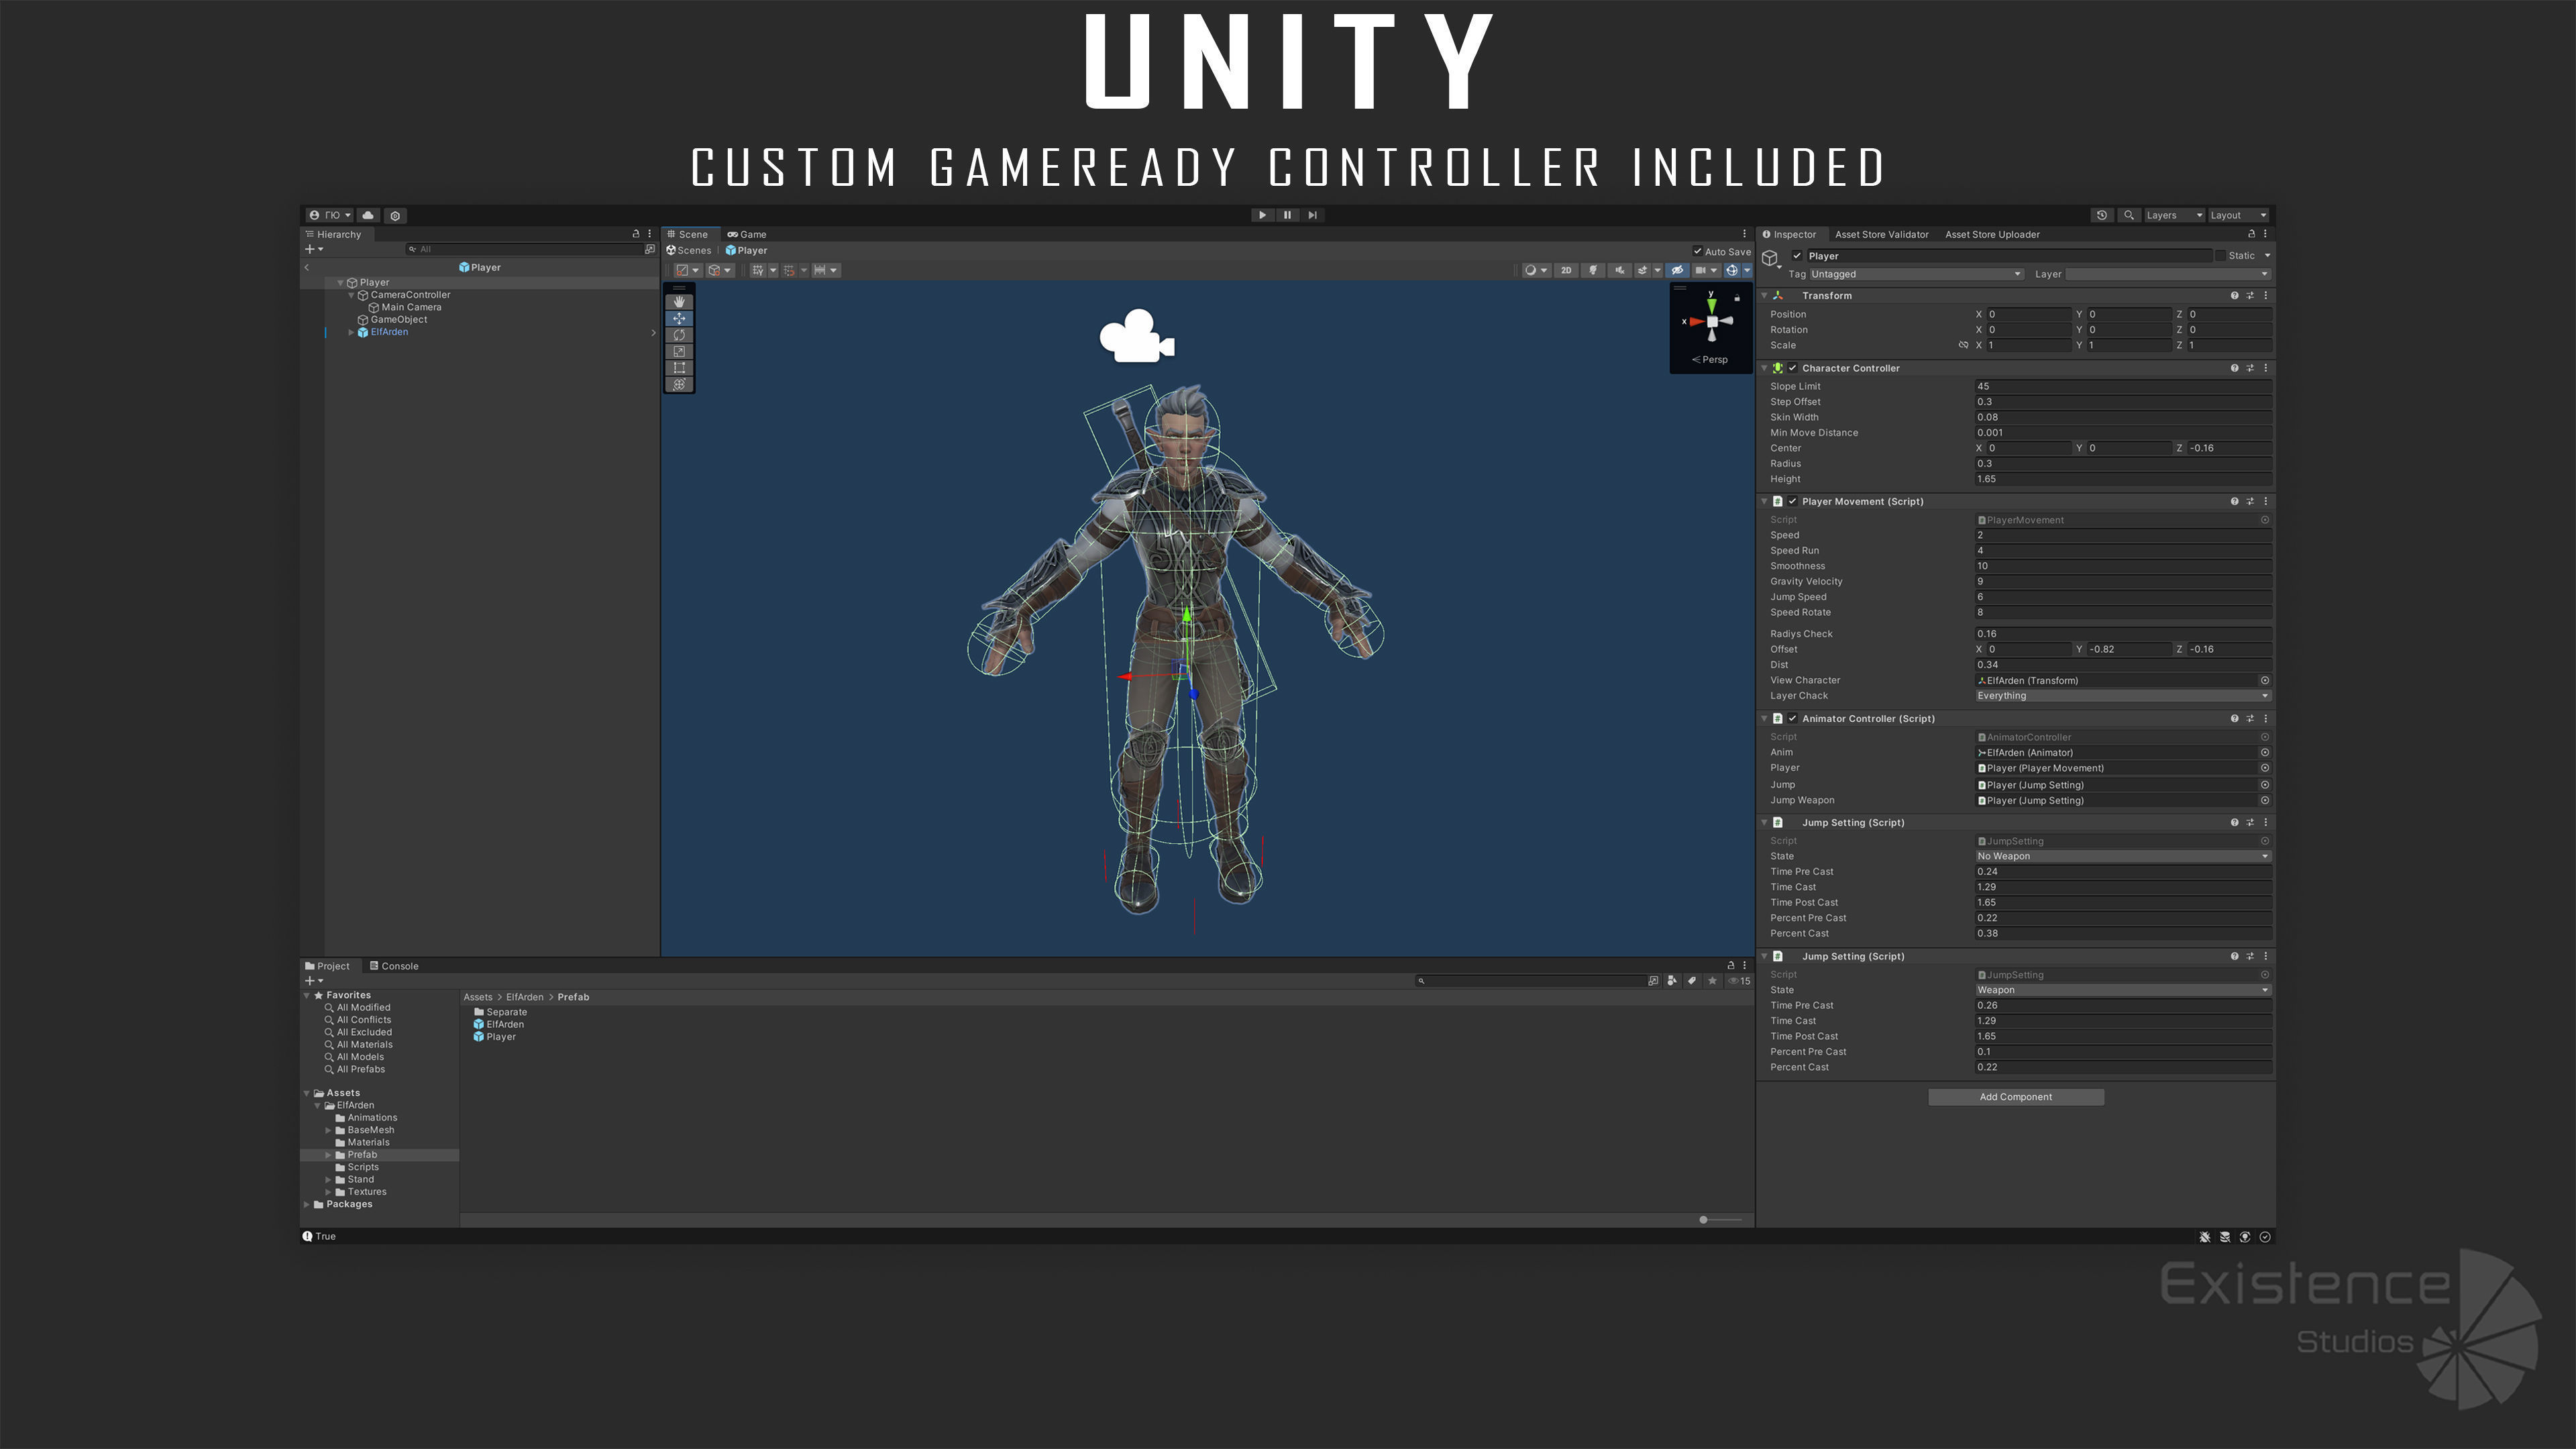2576x1449 pixels.
Task: Toggle scene audio mute icon
Action: 1619,270
